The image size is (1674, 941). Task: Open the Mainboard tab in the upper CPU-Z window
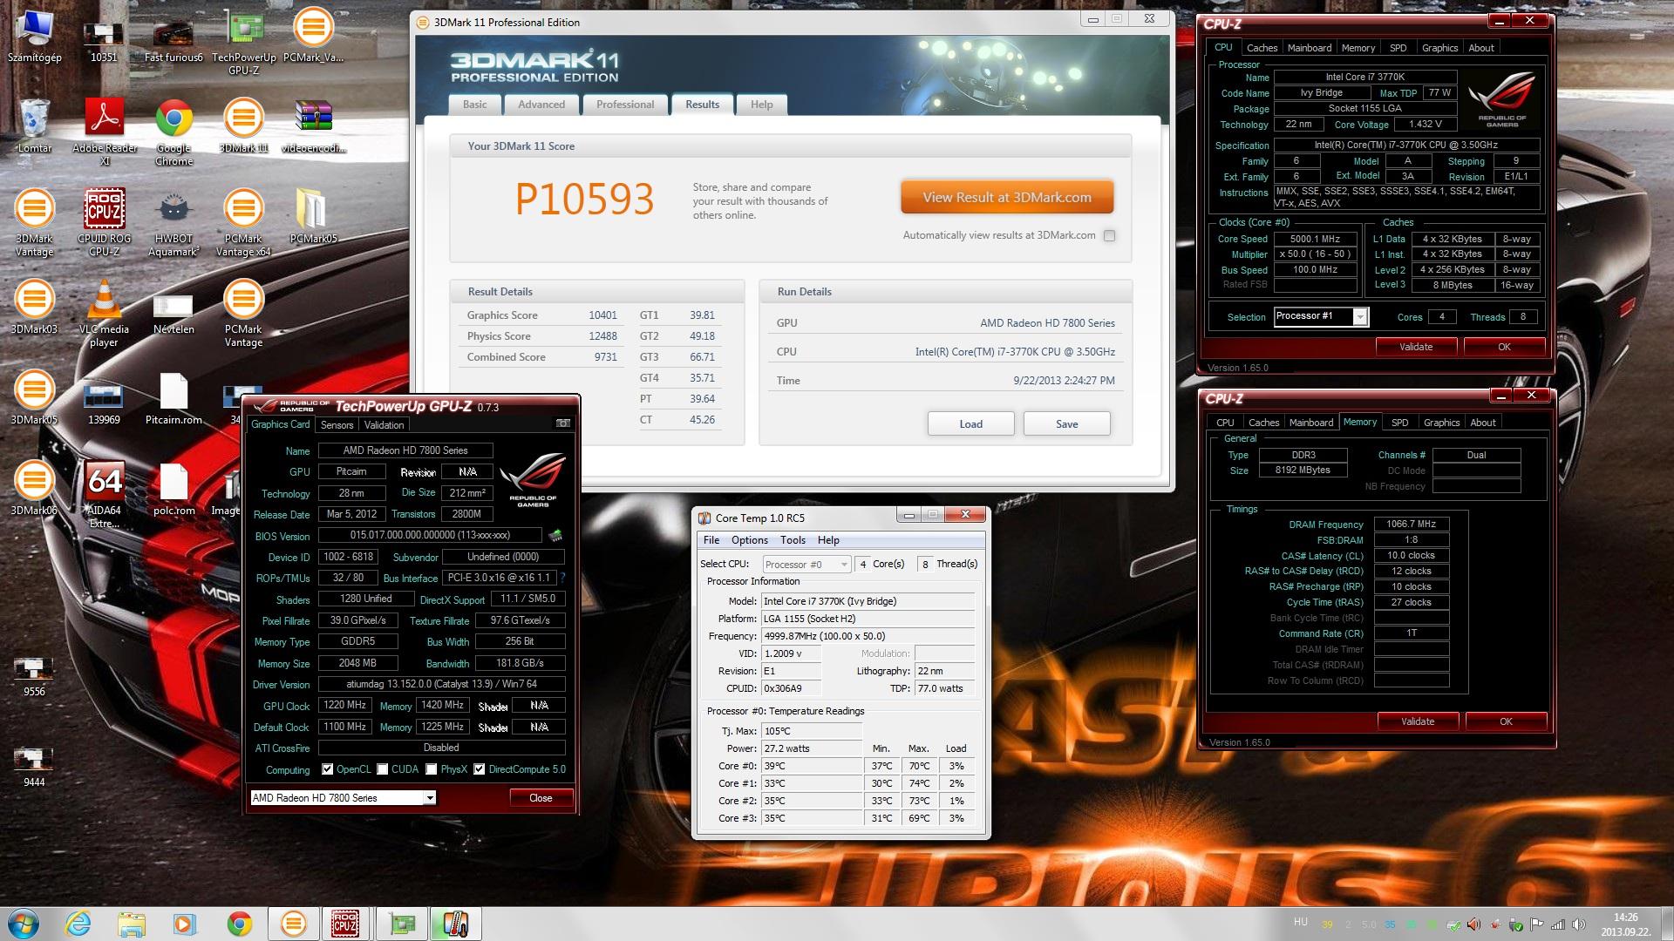coord(1310,48)
